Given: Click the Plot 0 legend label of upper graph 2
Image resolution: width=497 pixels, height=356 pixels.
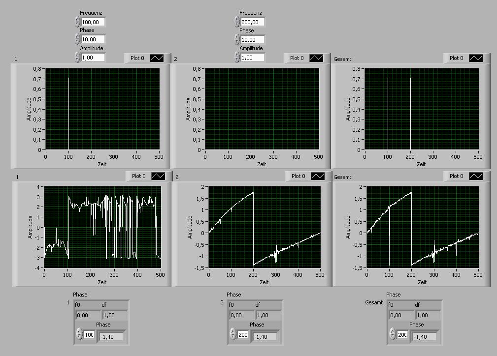Looking at the screenshot, I should tap(297, 58).
